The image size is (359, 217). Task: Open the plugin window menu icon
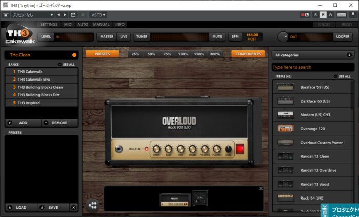click(x=6, y=15)
